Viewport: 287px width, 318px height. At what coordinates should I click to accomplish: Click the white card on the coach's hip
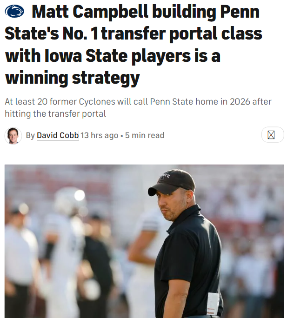point(213,303)
